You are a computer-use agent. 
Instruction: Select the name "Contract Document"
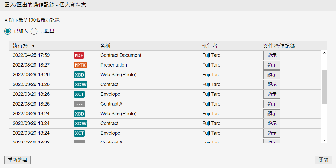(x=121, y=55)
